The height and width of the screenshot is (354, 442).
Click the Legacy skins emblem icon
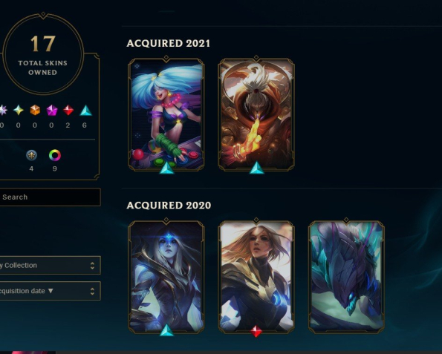[31, 155]
